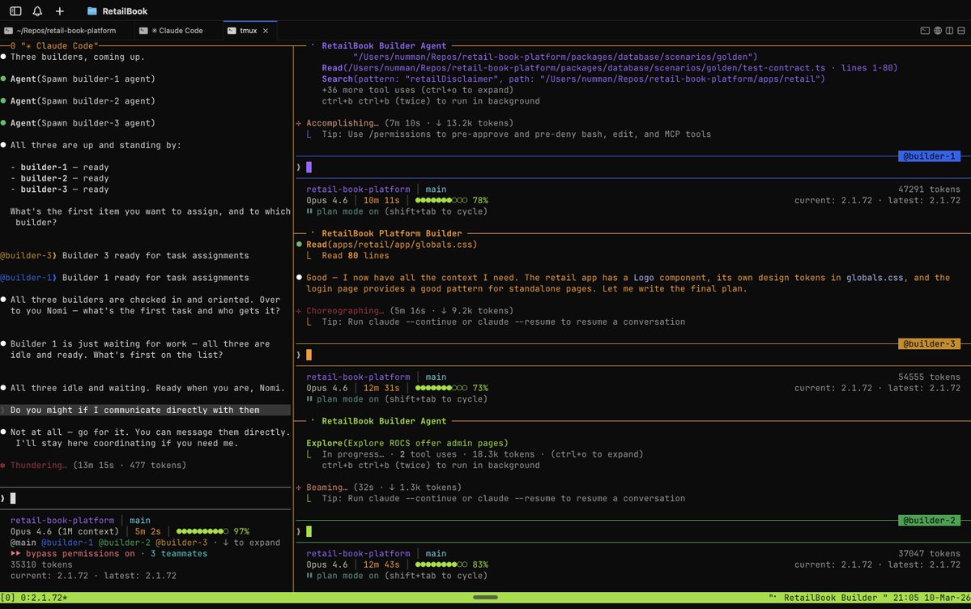The image size is (971, 609).
Task: Toggle the sidebar panel icon
Action: point(15,11)
